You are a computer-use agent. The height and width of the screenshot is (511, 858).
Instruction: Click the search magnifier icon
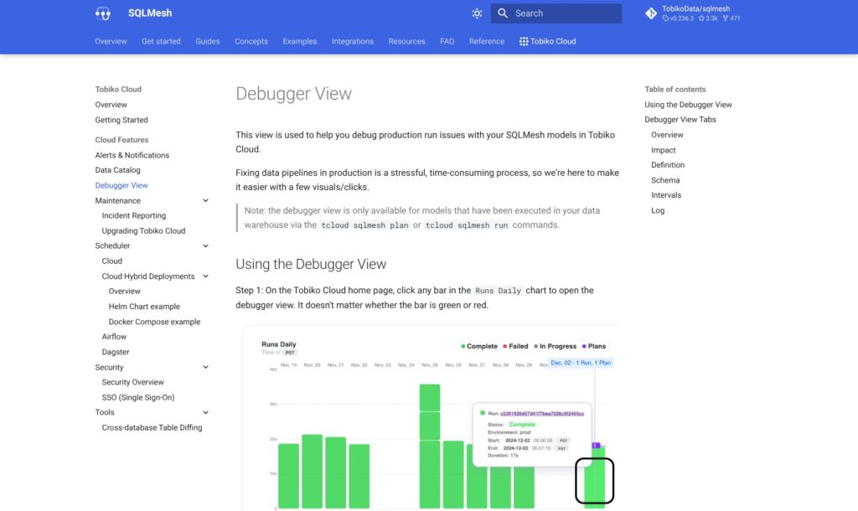503,13
